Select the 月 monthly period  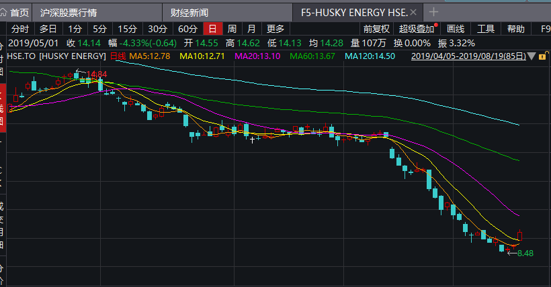click(251, 29)
